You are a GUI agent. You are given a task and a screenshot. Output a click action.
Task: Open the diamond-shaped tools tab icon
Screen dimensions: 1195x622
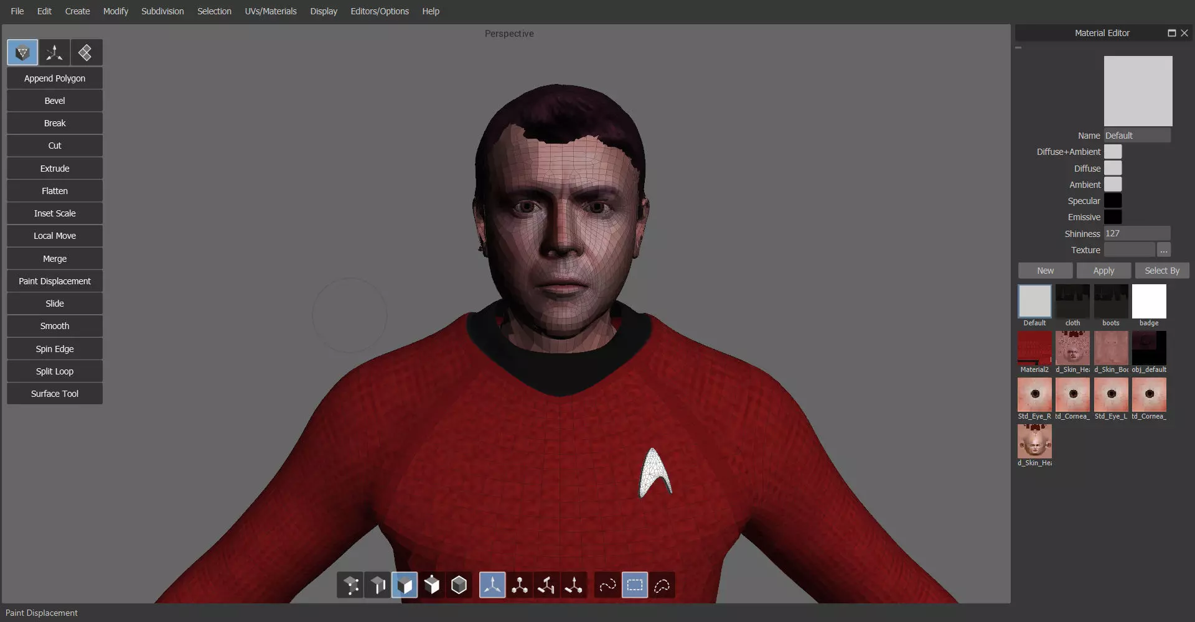86,53
